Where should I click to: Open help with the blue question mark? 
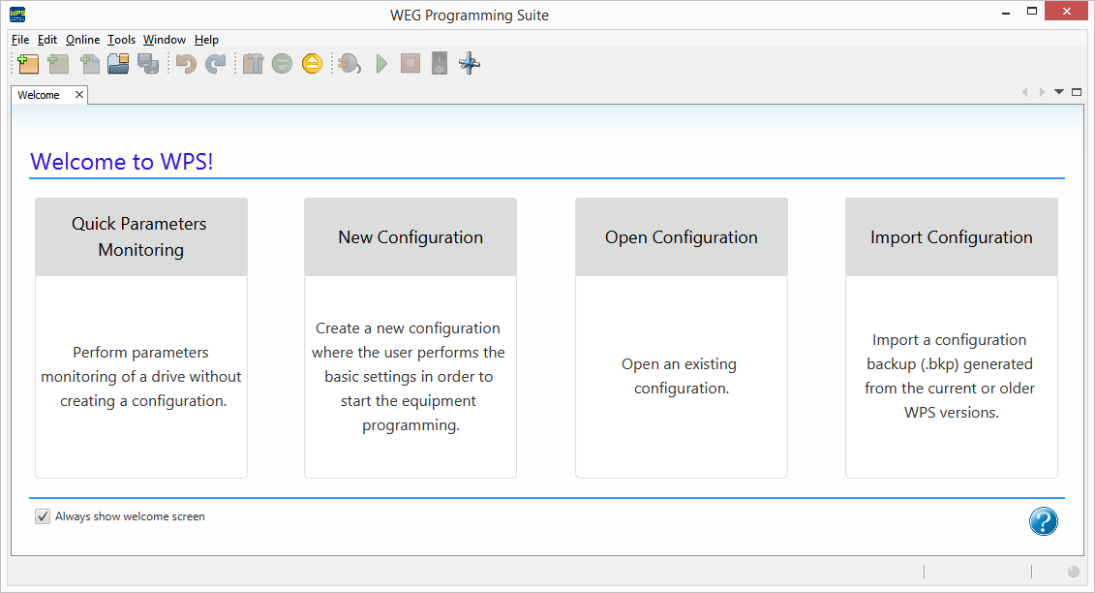(1043, 522)
